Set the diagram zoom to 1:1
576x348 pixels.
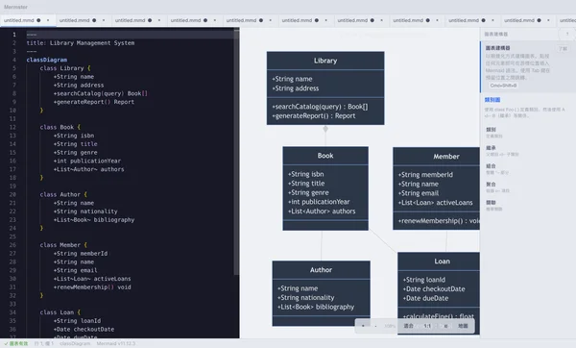tap(427, 326)
